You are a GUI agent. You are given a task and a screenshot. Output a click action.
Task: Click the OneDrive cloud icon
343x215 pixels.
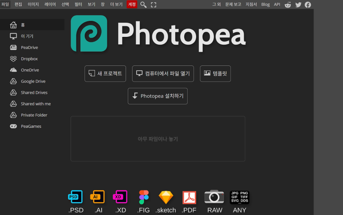click(x=13, y=70)
